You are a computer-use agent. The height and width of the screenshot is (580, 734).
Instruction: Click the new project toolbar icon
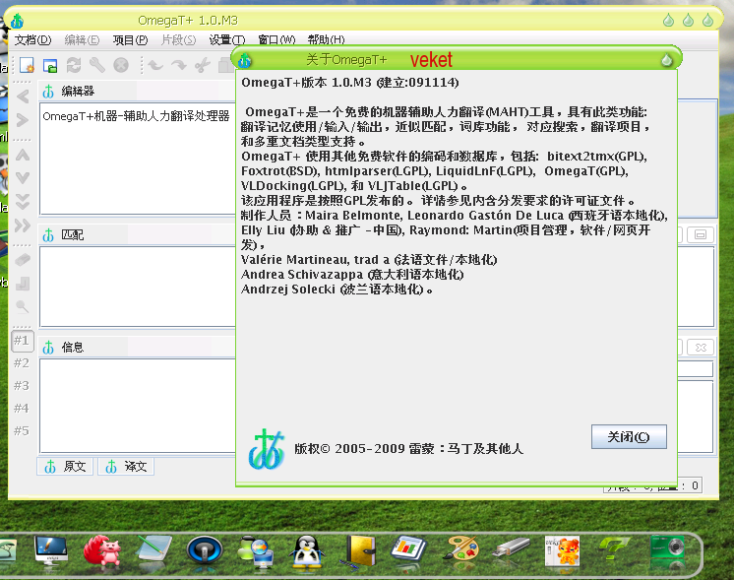27,65
